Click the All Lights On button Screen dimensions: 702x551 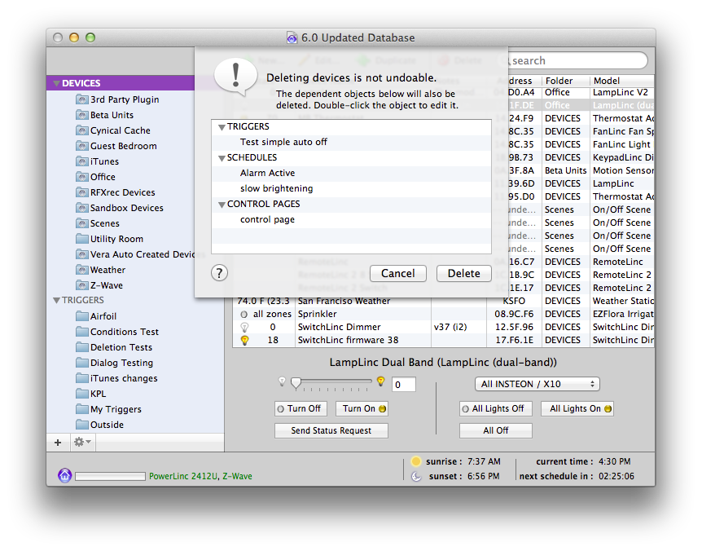pyautogui.click(x=577, y=408)
